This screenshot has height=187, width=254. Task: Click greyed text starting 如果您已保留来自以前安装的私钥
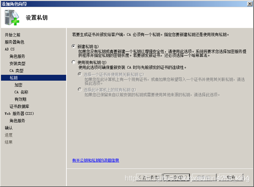coord(152,95)
